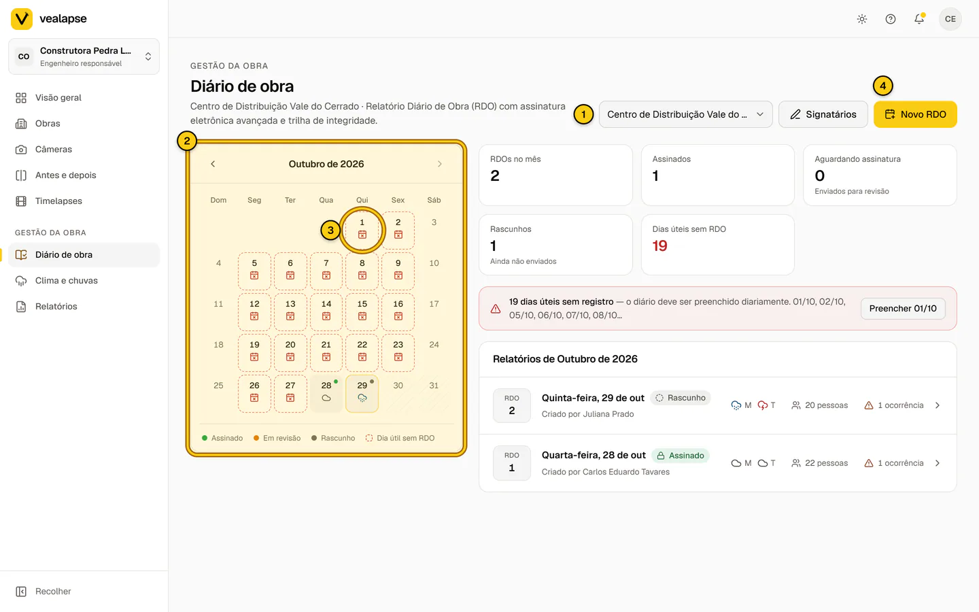Click the Signatários button
Image resolution: width=979 pixels, height=612 pixels.
823,114
